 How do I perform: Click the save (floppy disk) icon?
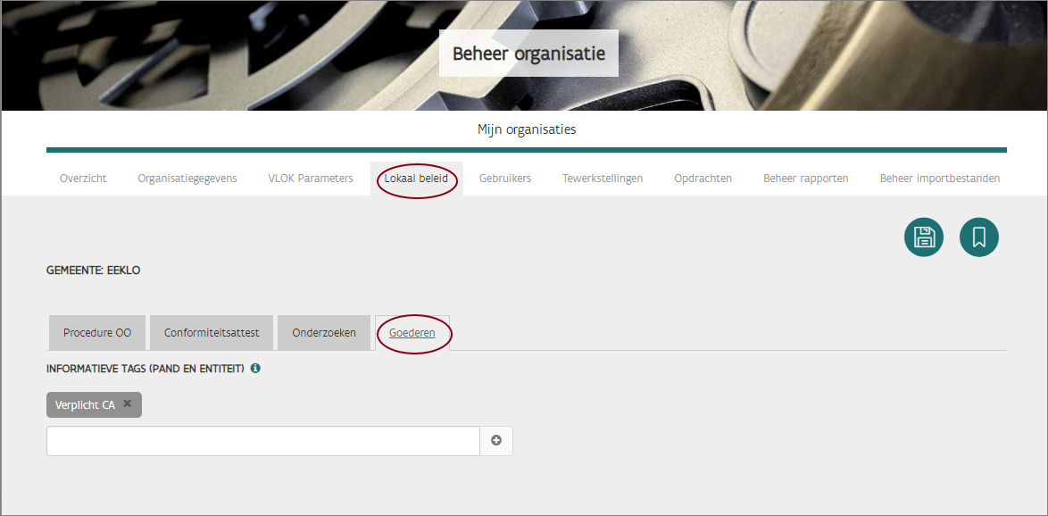[923, 237]
